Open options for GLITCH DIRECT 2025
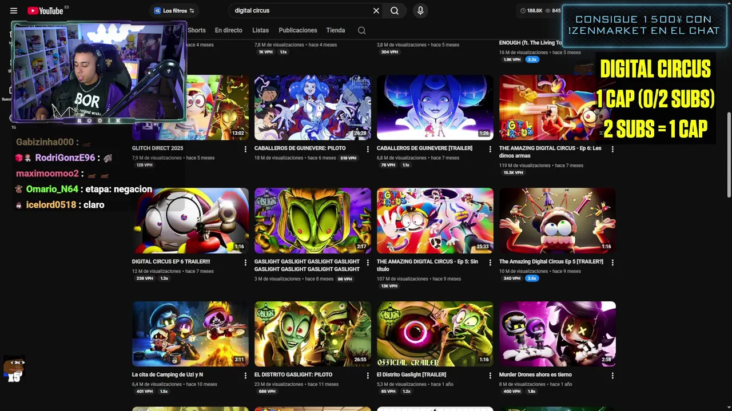Viewport: 732px width, 411px height. point(245,149)
